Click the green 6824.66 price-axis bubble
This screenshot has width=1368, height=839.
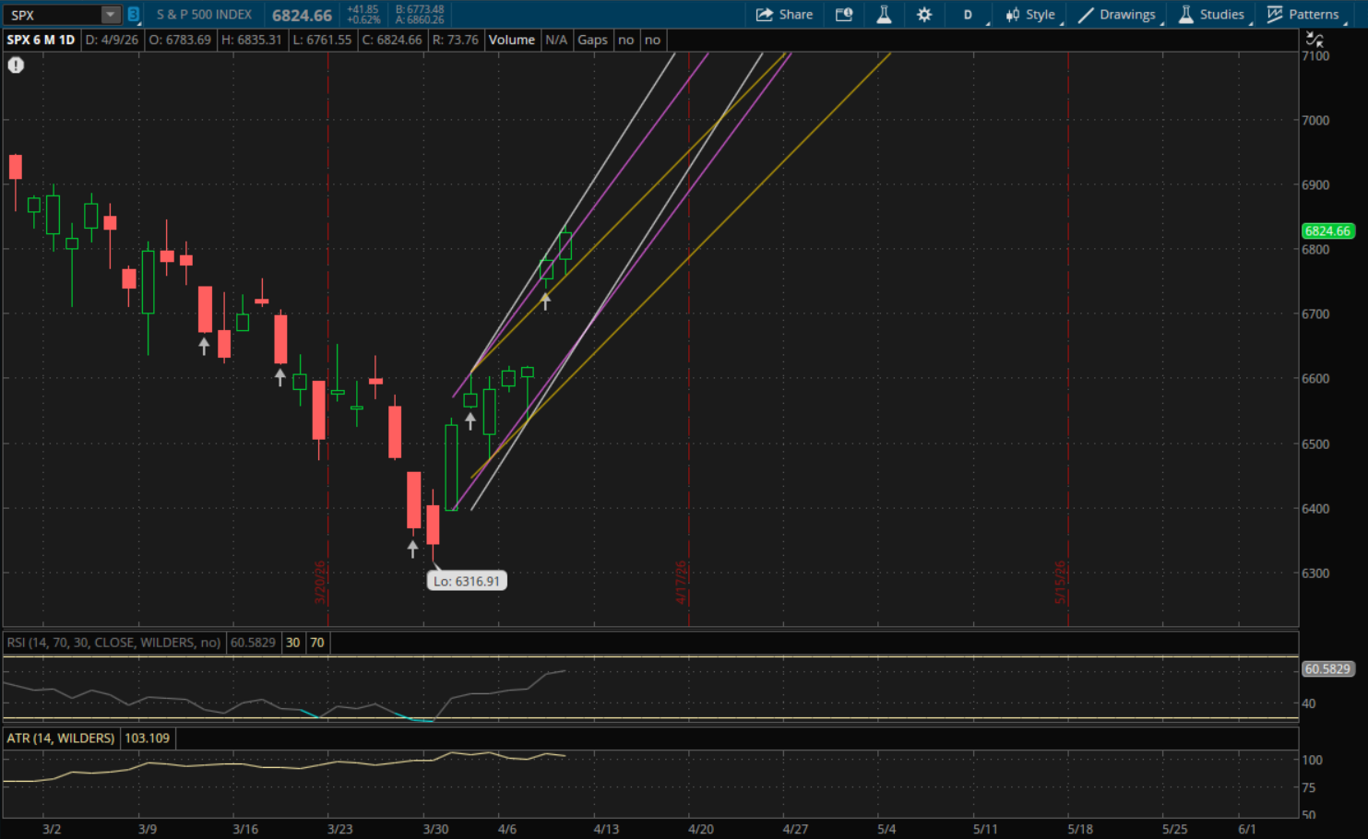[x=1327, y=231]
